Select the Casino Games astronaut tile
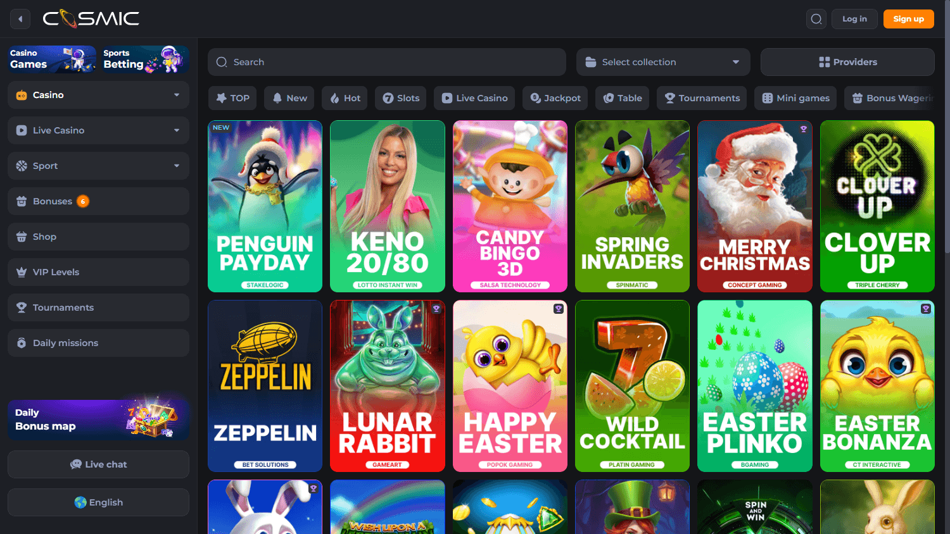The width and height of the screenshot is (950, 534). [x=51, y=59]
